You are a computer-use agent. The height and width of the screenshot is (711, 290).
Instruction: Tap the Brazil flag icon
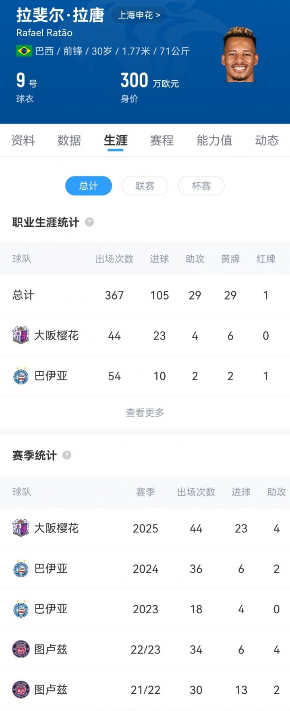pyautogui.click(x=24, y=51)
